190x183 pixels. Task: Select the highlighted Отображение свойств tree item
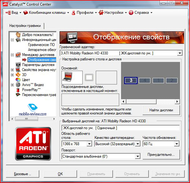point(42,60)
